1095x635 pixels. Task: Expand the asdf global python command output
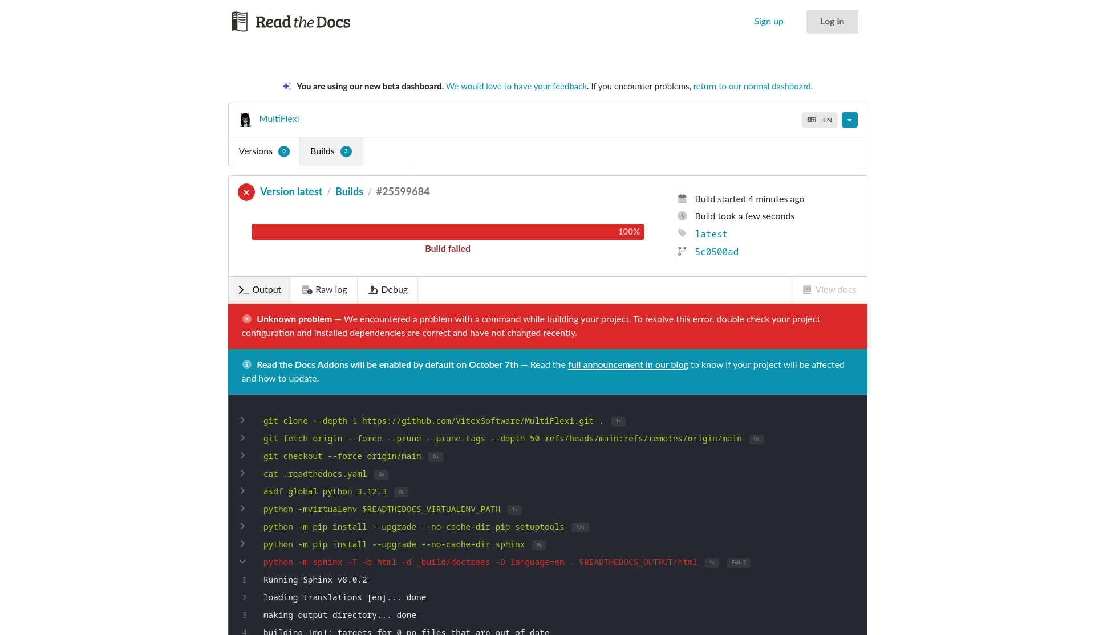(x=243, y=491)
